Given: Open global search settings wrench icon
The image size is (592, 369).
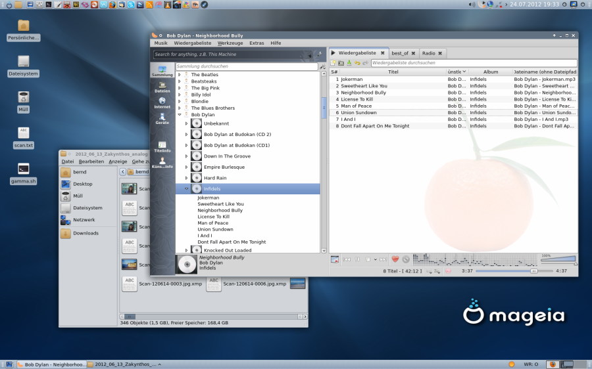Looking at the screenshot, I should pos(320,54).
